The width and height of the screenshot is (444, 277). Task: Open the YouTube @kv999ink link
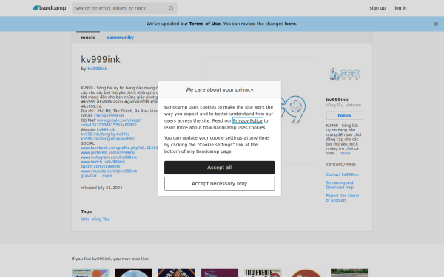pos(109,171)
